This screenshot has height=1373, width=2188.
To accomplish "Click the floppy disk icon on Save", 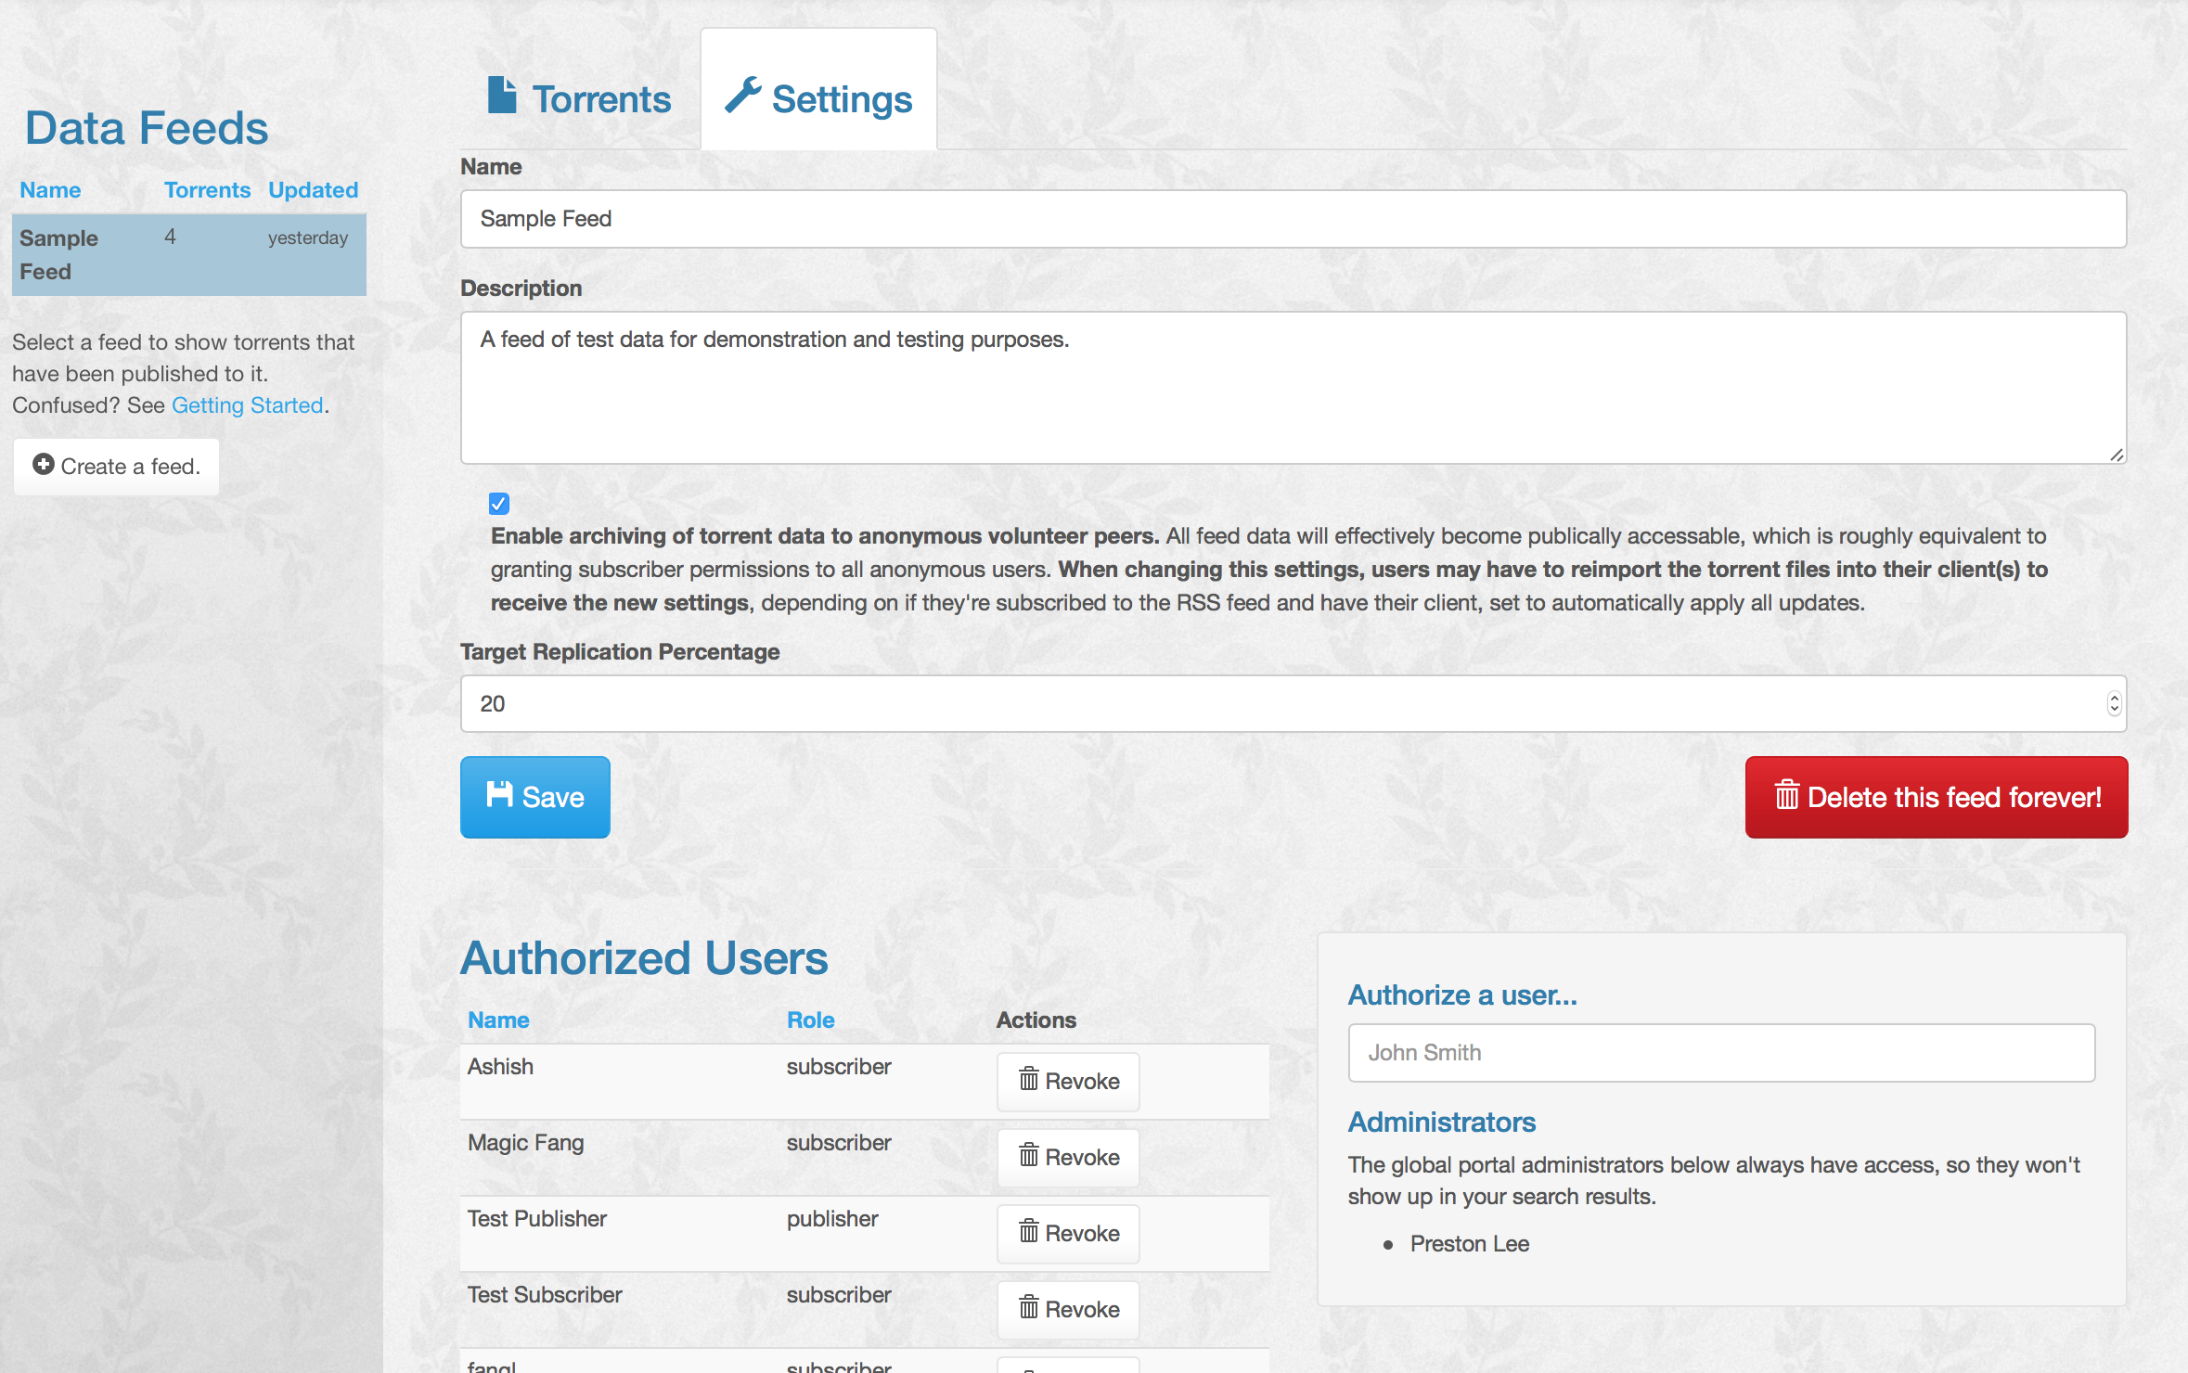I will [499, 795].
